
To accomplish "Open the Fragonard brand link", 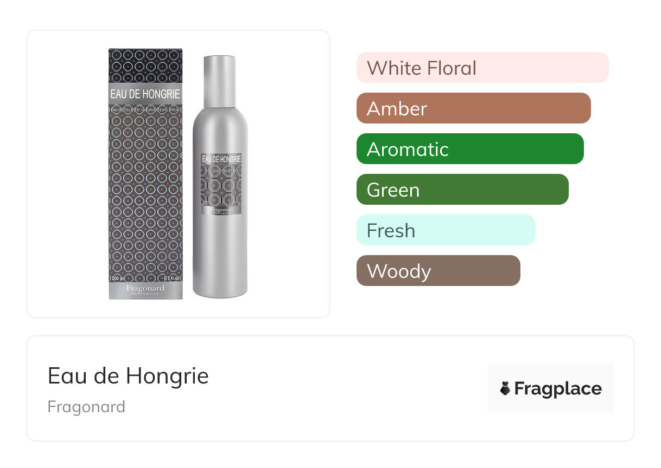I will (86, 407).
